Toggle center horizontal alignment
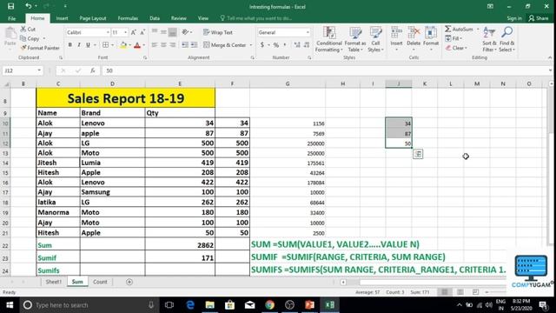The image size is (556, 313). coord(163,45)
